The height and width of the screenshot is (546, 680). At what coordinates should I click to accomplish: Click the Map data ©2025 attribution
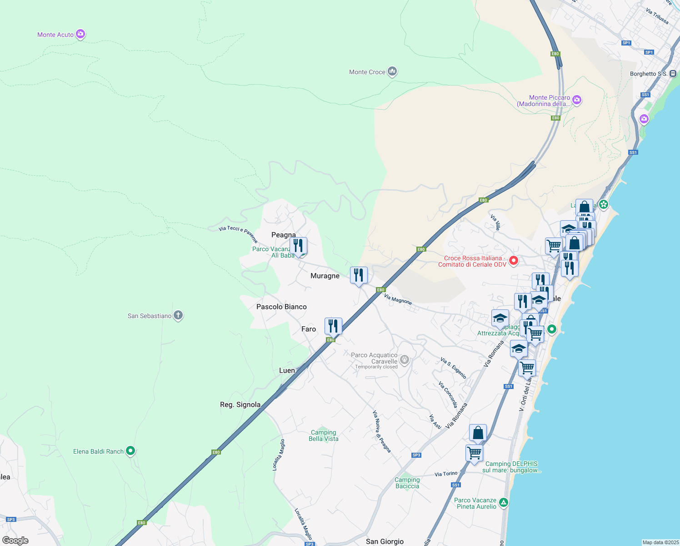660,542
